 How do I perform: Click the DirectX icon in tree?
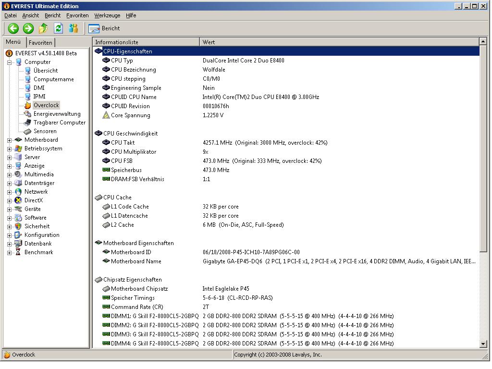point(19,200)
